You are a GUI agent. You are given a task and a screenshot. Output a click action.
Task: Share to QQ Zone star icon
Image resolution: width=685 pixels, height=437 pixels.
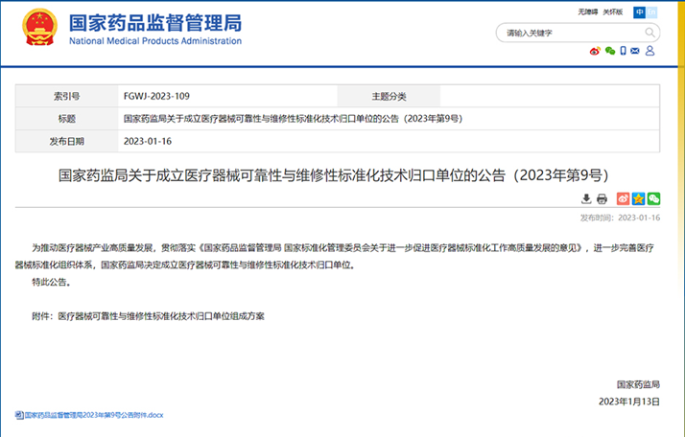[x=638, y=198]
